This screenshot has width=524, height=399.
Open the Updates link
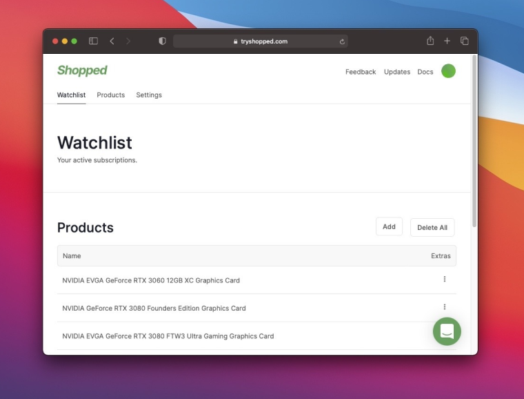397,72
